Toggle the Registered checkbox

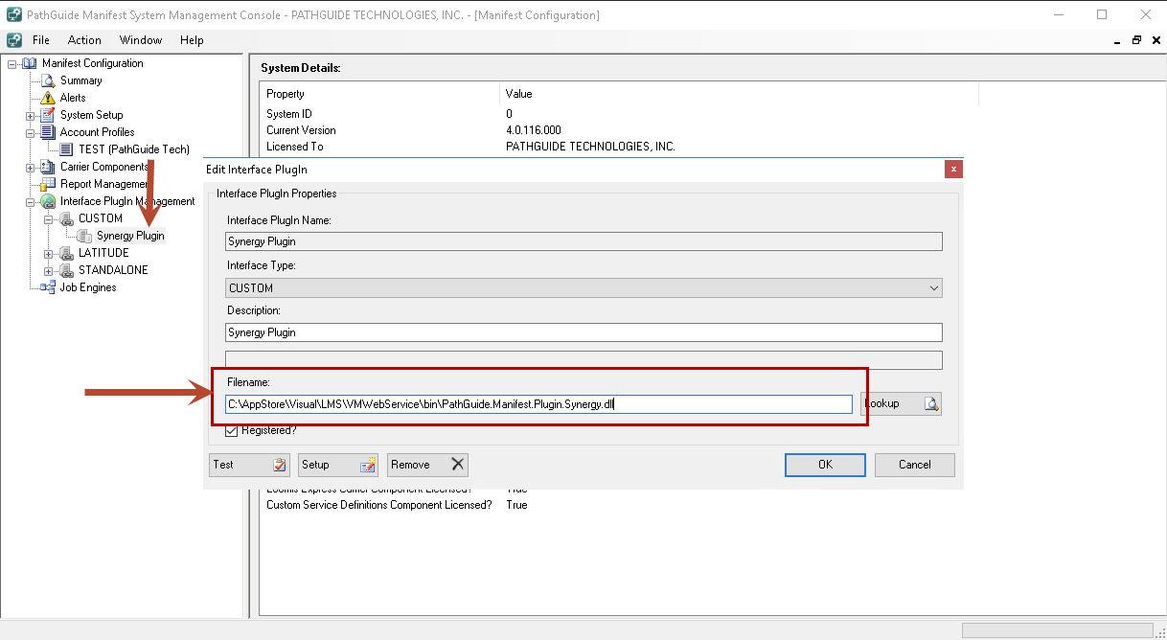point(231,431)
